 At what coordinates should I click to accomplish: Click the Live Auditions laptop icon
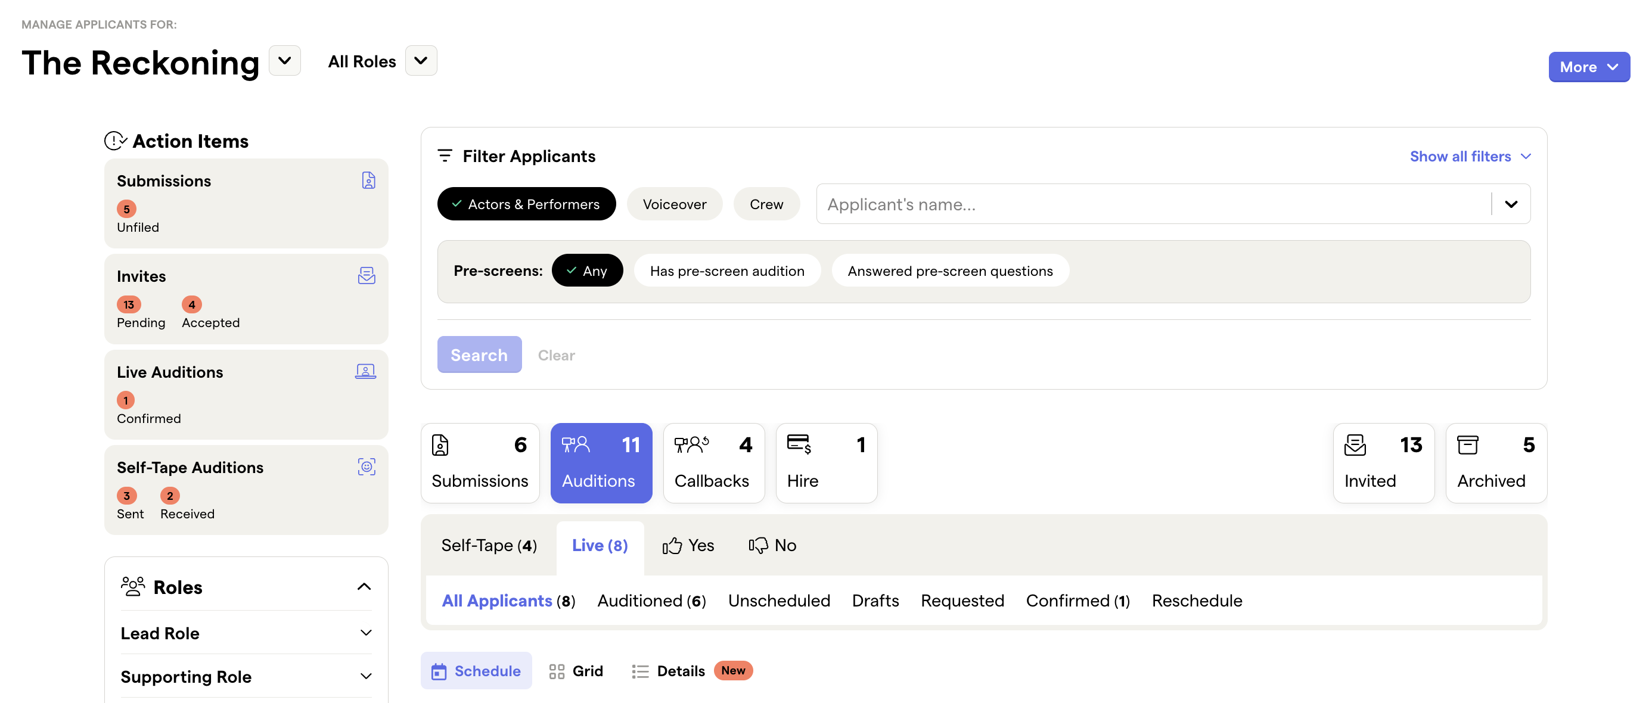(x=365, y=371)
